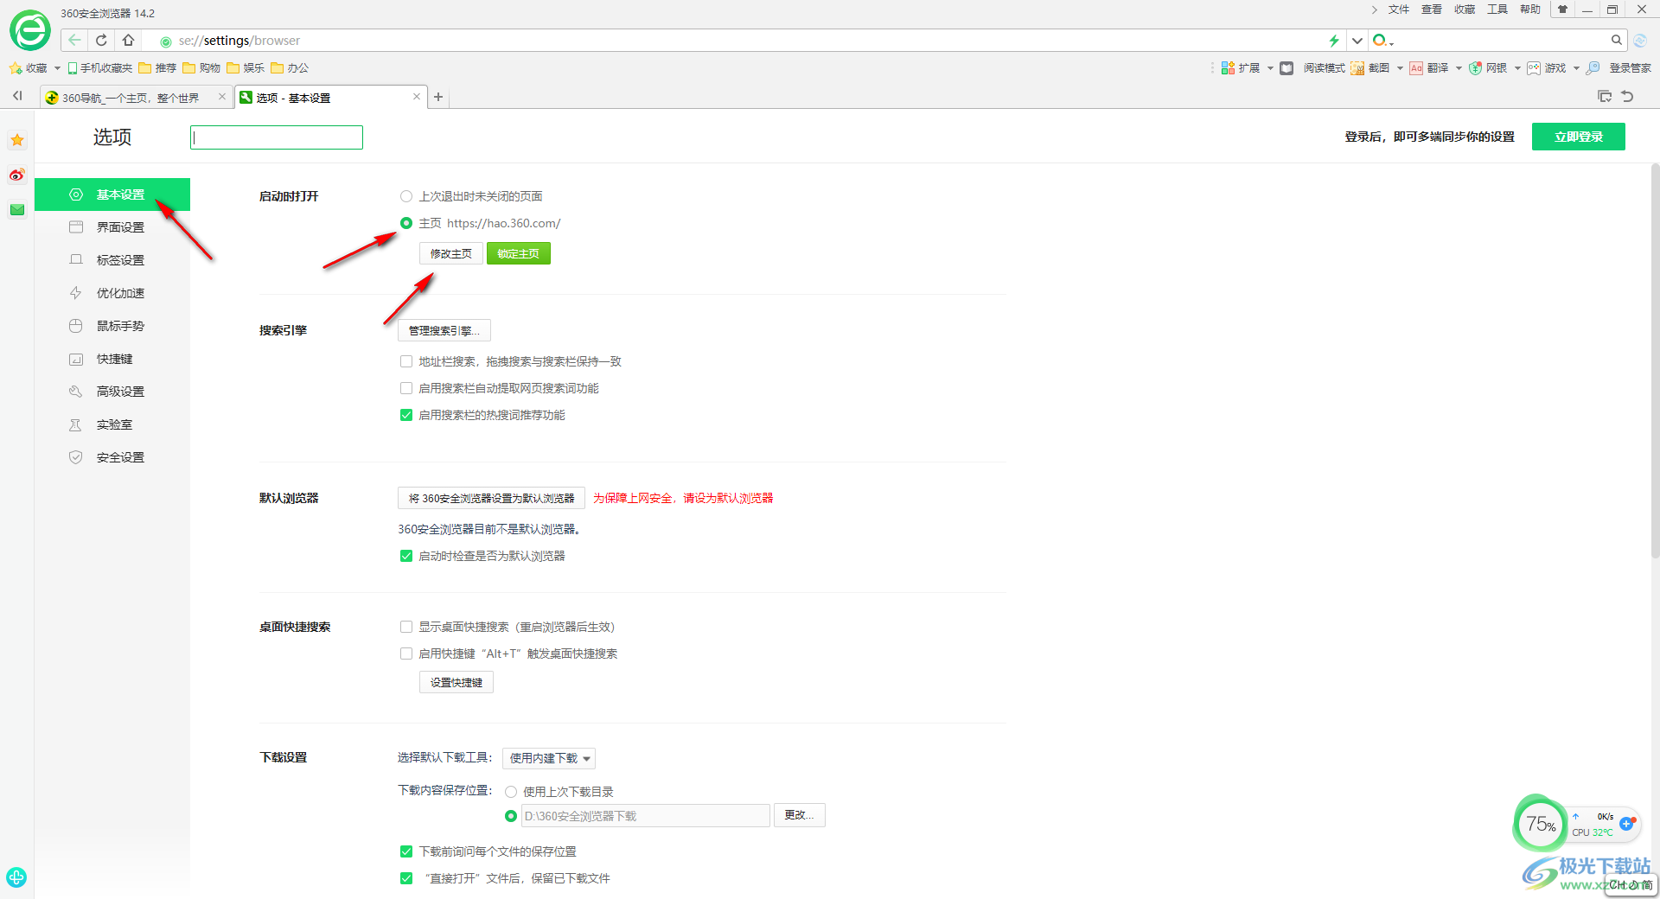Screen dimensions: 1660x899
Task: Expand the 网银 dropdown arrow
Action: pos(1517,68)
